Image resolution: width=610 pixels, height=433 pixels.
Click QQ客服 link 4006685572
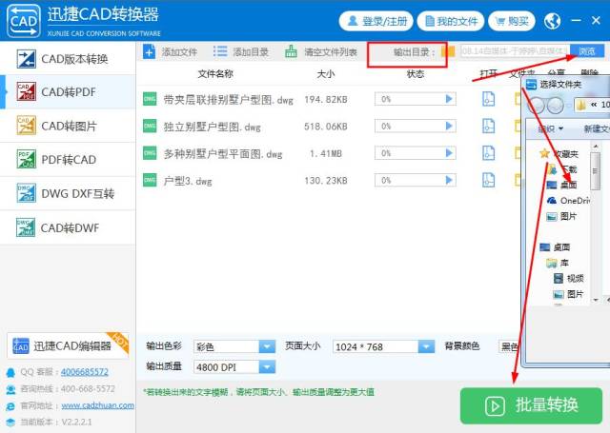85,372
